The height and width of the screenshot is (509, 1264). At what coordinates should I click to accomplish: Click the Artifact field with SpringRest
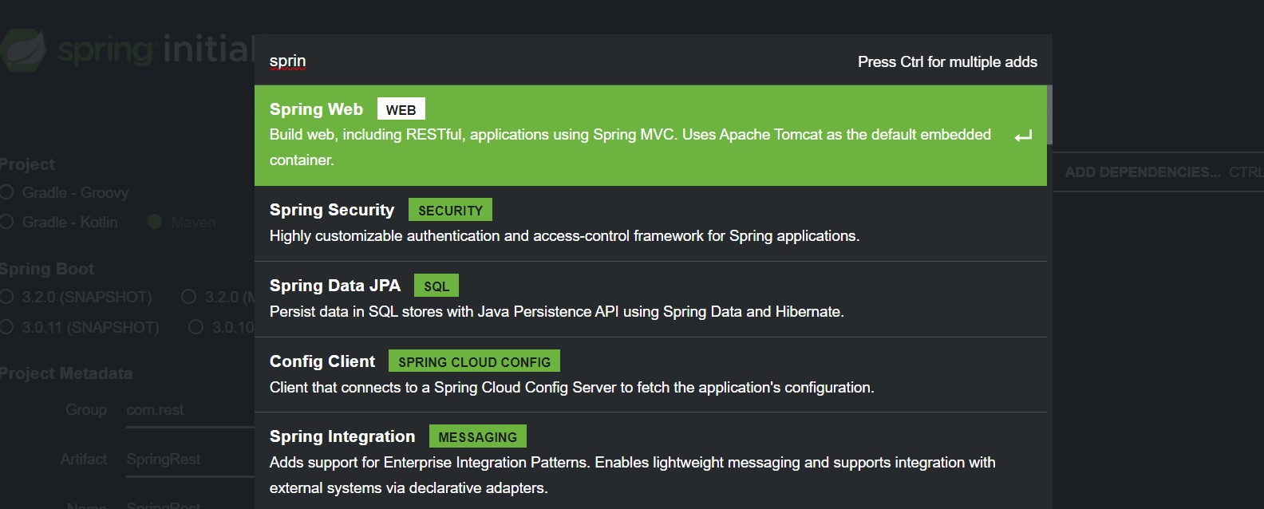[190, 460]
